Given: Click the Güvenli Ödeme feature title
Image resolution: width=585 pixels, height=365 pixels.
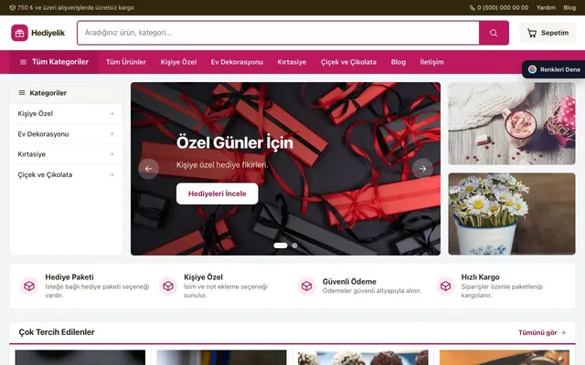Looking at the screenshot, I should 349,282.
